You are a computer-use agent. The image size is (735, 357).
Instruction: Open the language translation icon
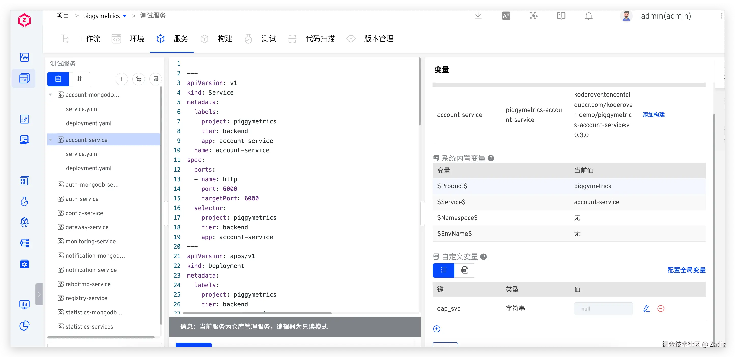pos(506,16)
